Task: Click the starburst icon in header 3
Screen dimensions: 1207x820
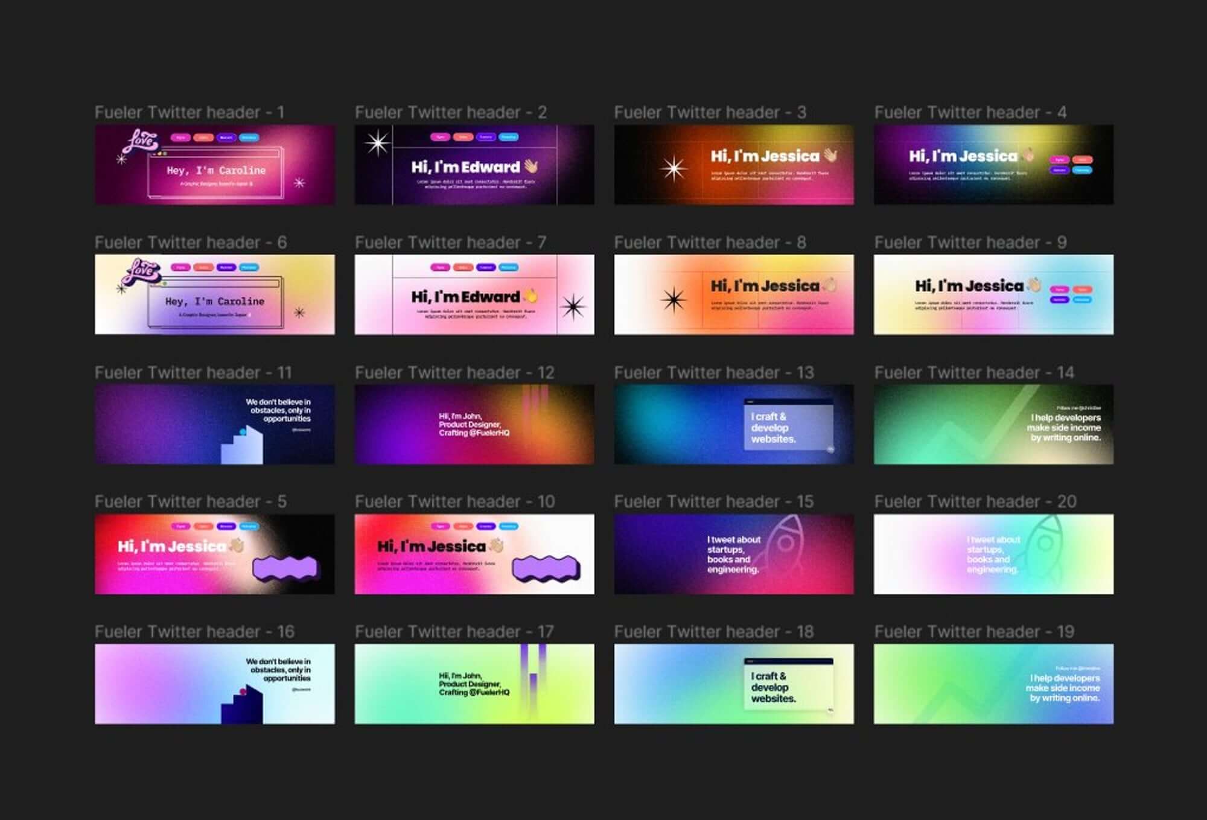Action: point(673,168)
